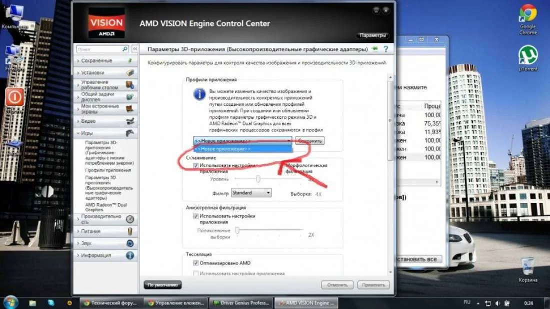
Task: Open Google Chrome desktop shortcut
Action: (528, 19)
